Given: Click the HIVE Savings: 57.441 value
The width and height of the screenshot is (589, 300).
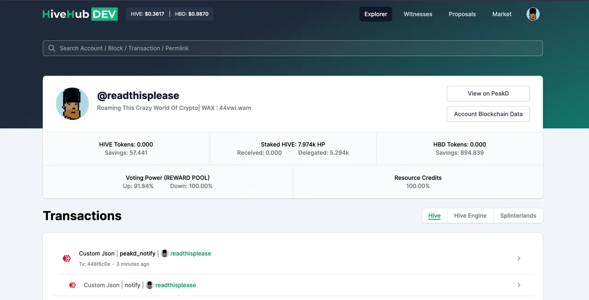Looking at the screenshot, I should (x=126, y=153).
